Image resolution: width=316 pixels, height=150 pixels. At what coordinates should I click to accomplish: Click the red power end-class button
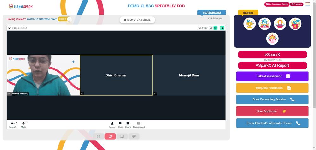point(110,136)
